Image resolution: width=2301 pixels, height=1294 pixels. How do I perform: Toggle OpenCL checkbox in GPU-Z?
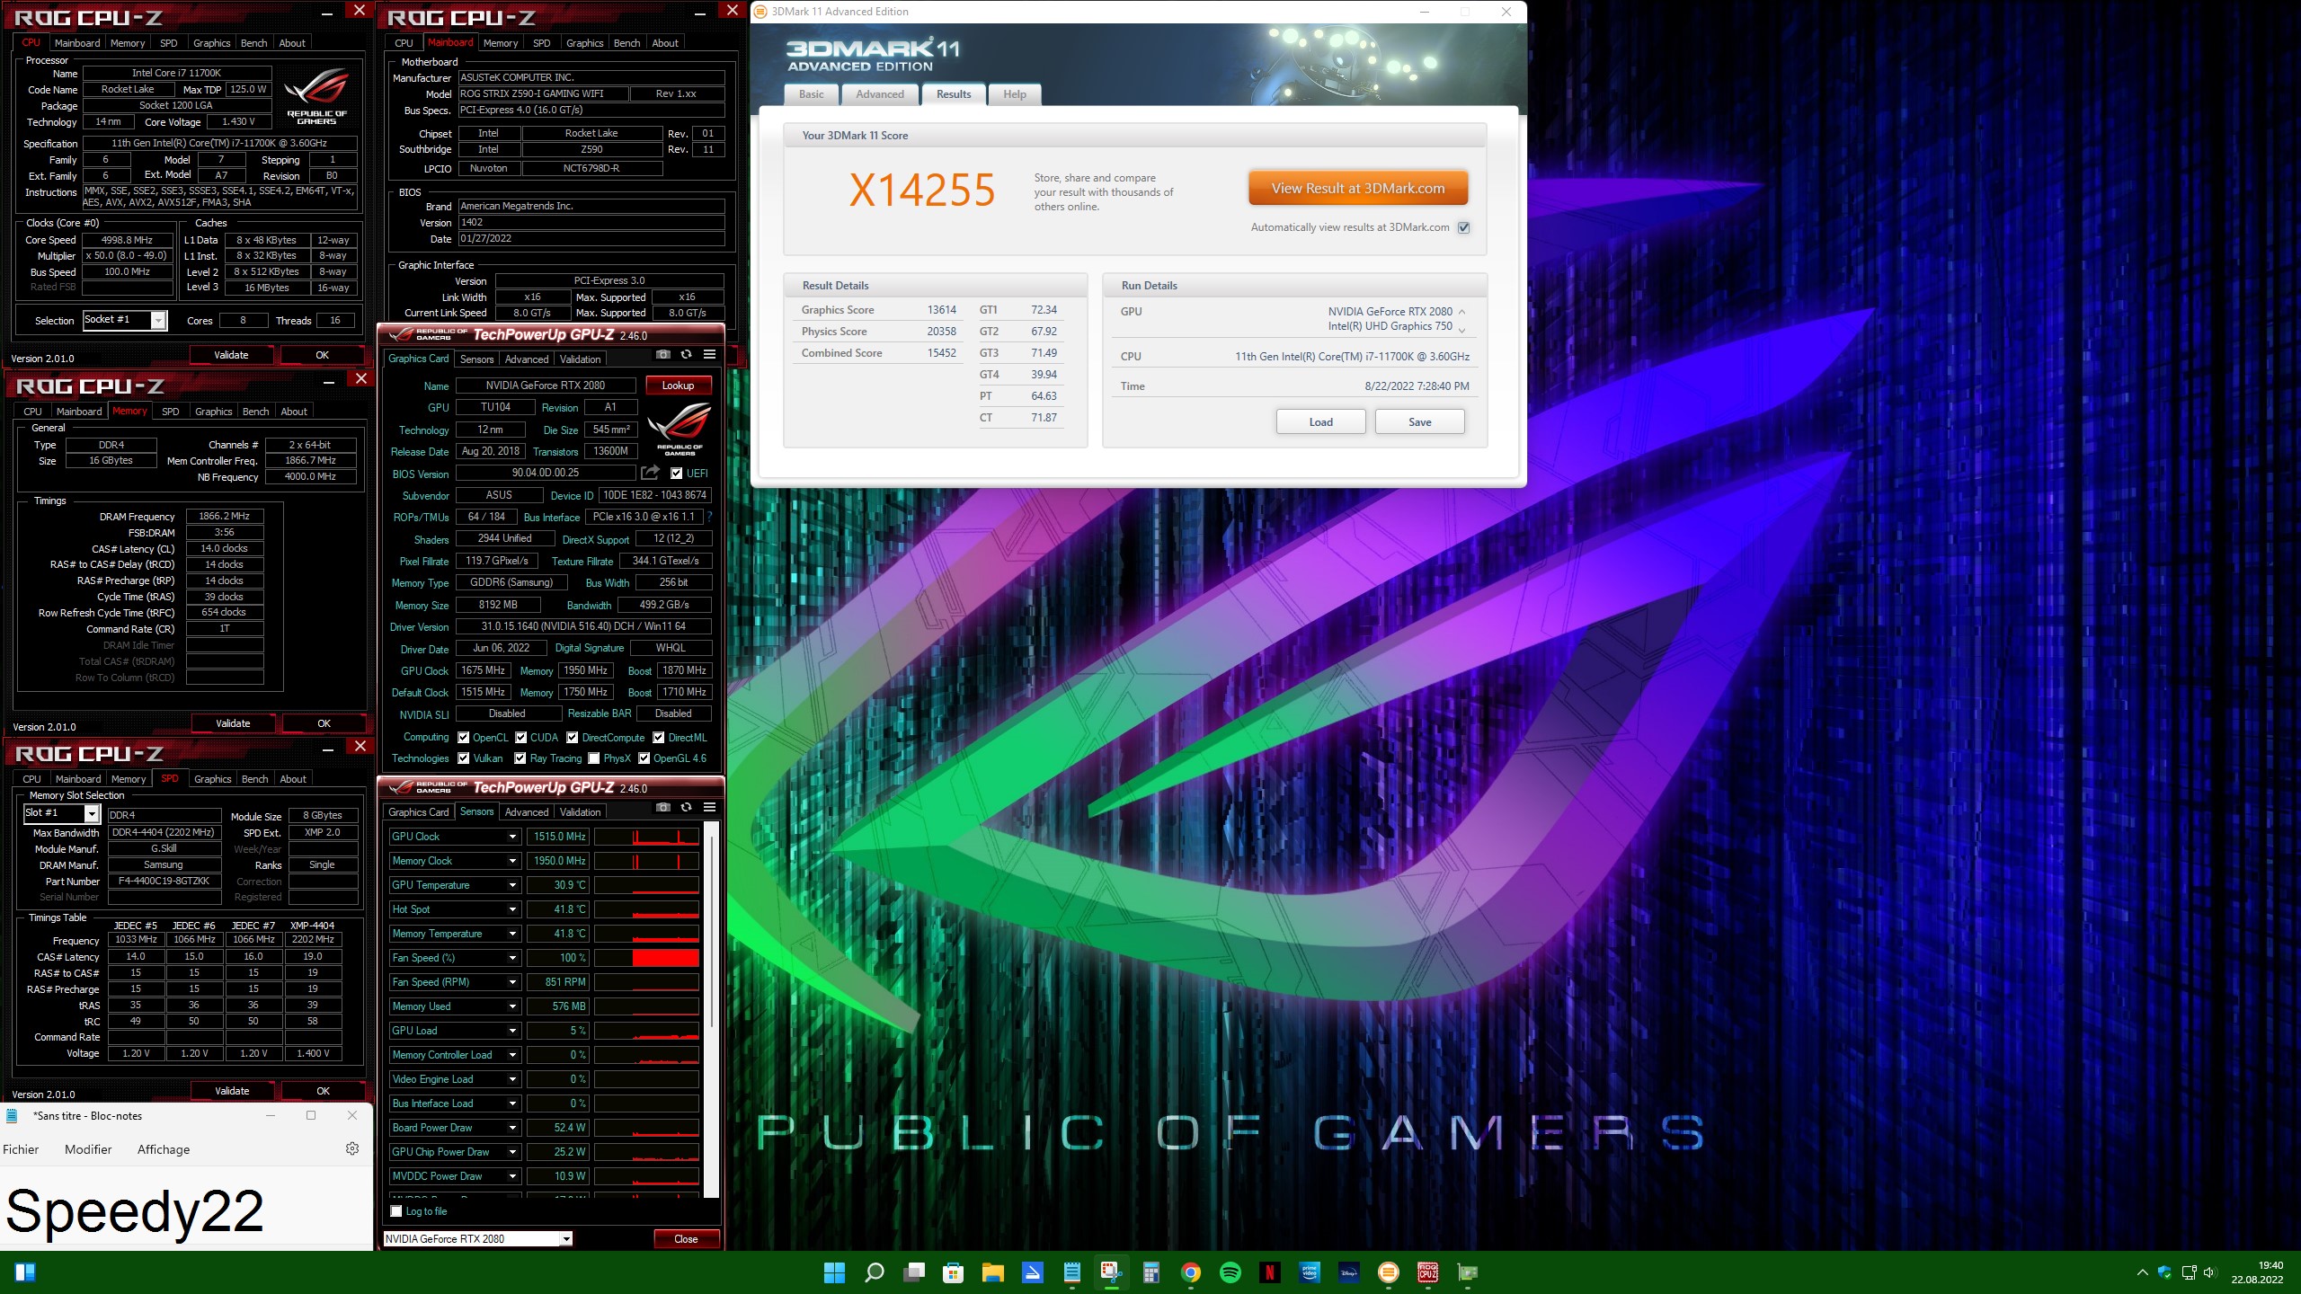point(464,738)
